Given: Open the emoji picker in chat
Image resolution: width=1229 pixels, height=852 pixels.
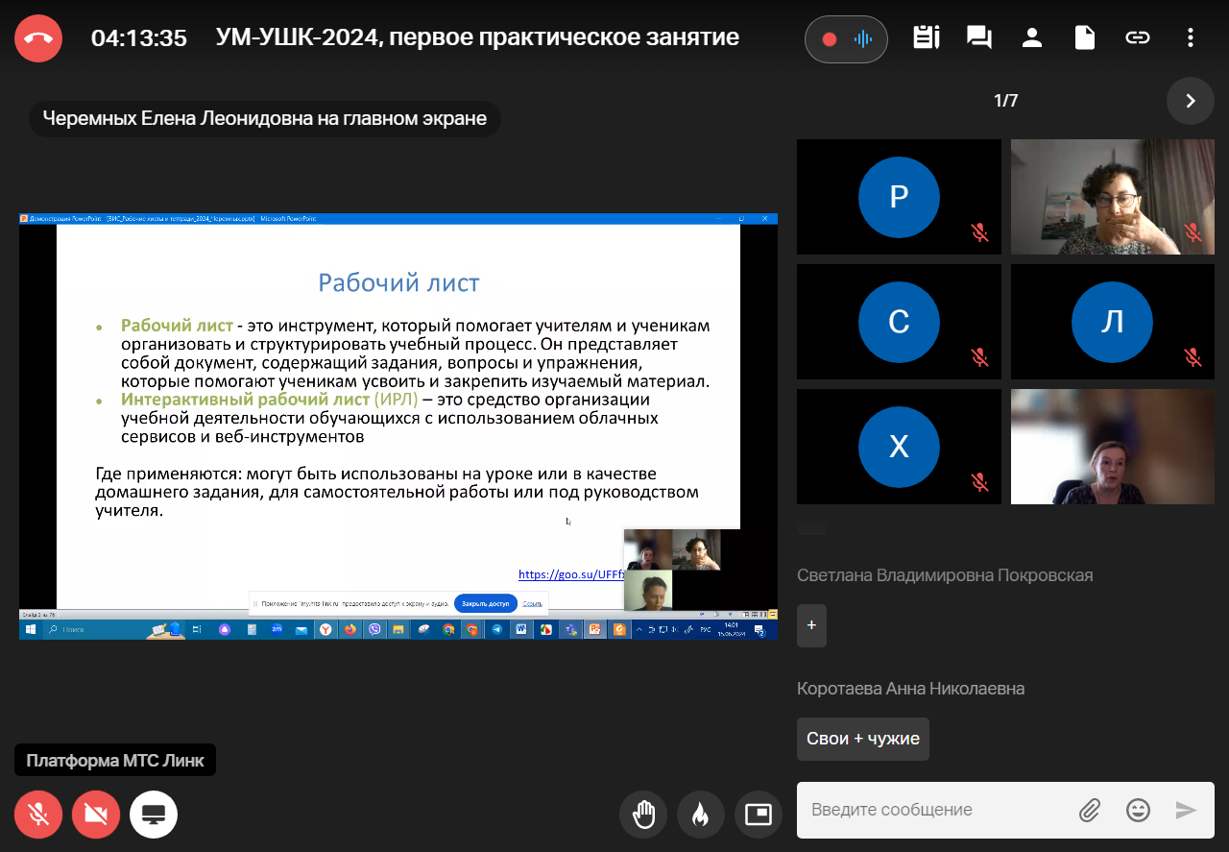Looking at the screenshot, I should 1138,810.
